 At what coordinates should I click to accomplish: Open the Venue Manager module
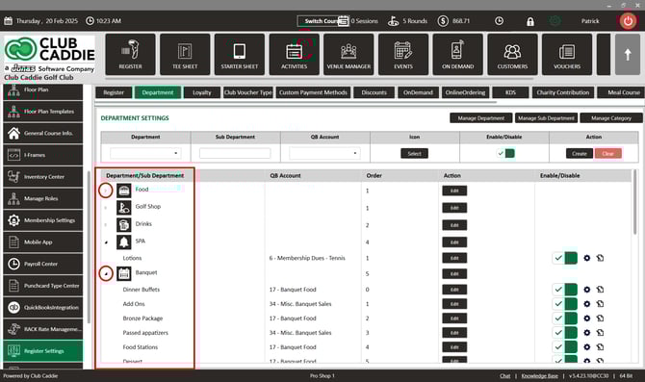pyautogui.click(x=348, y=54)
